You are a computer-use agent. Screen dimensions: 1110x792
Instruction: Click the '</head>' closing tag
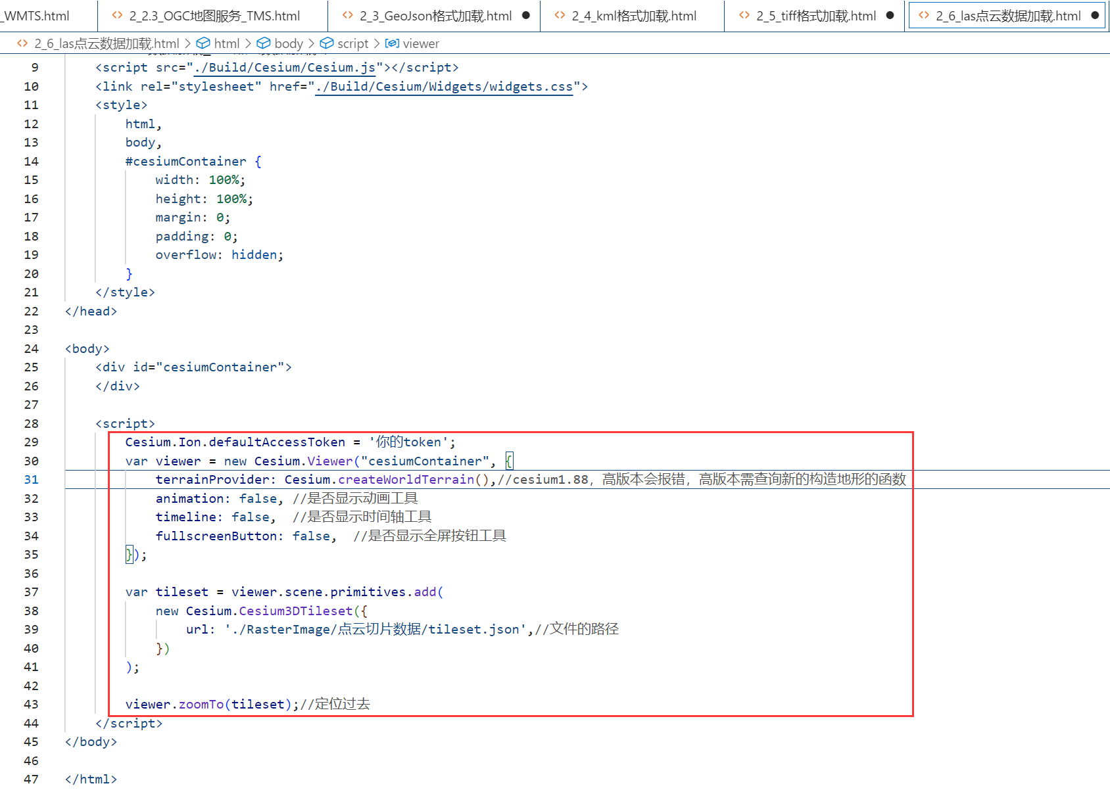(91, 312)
